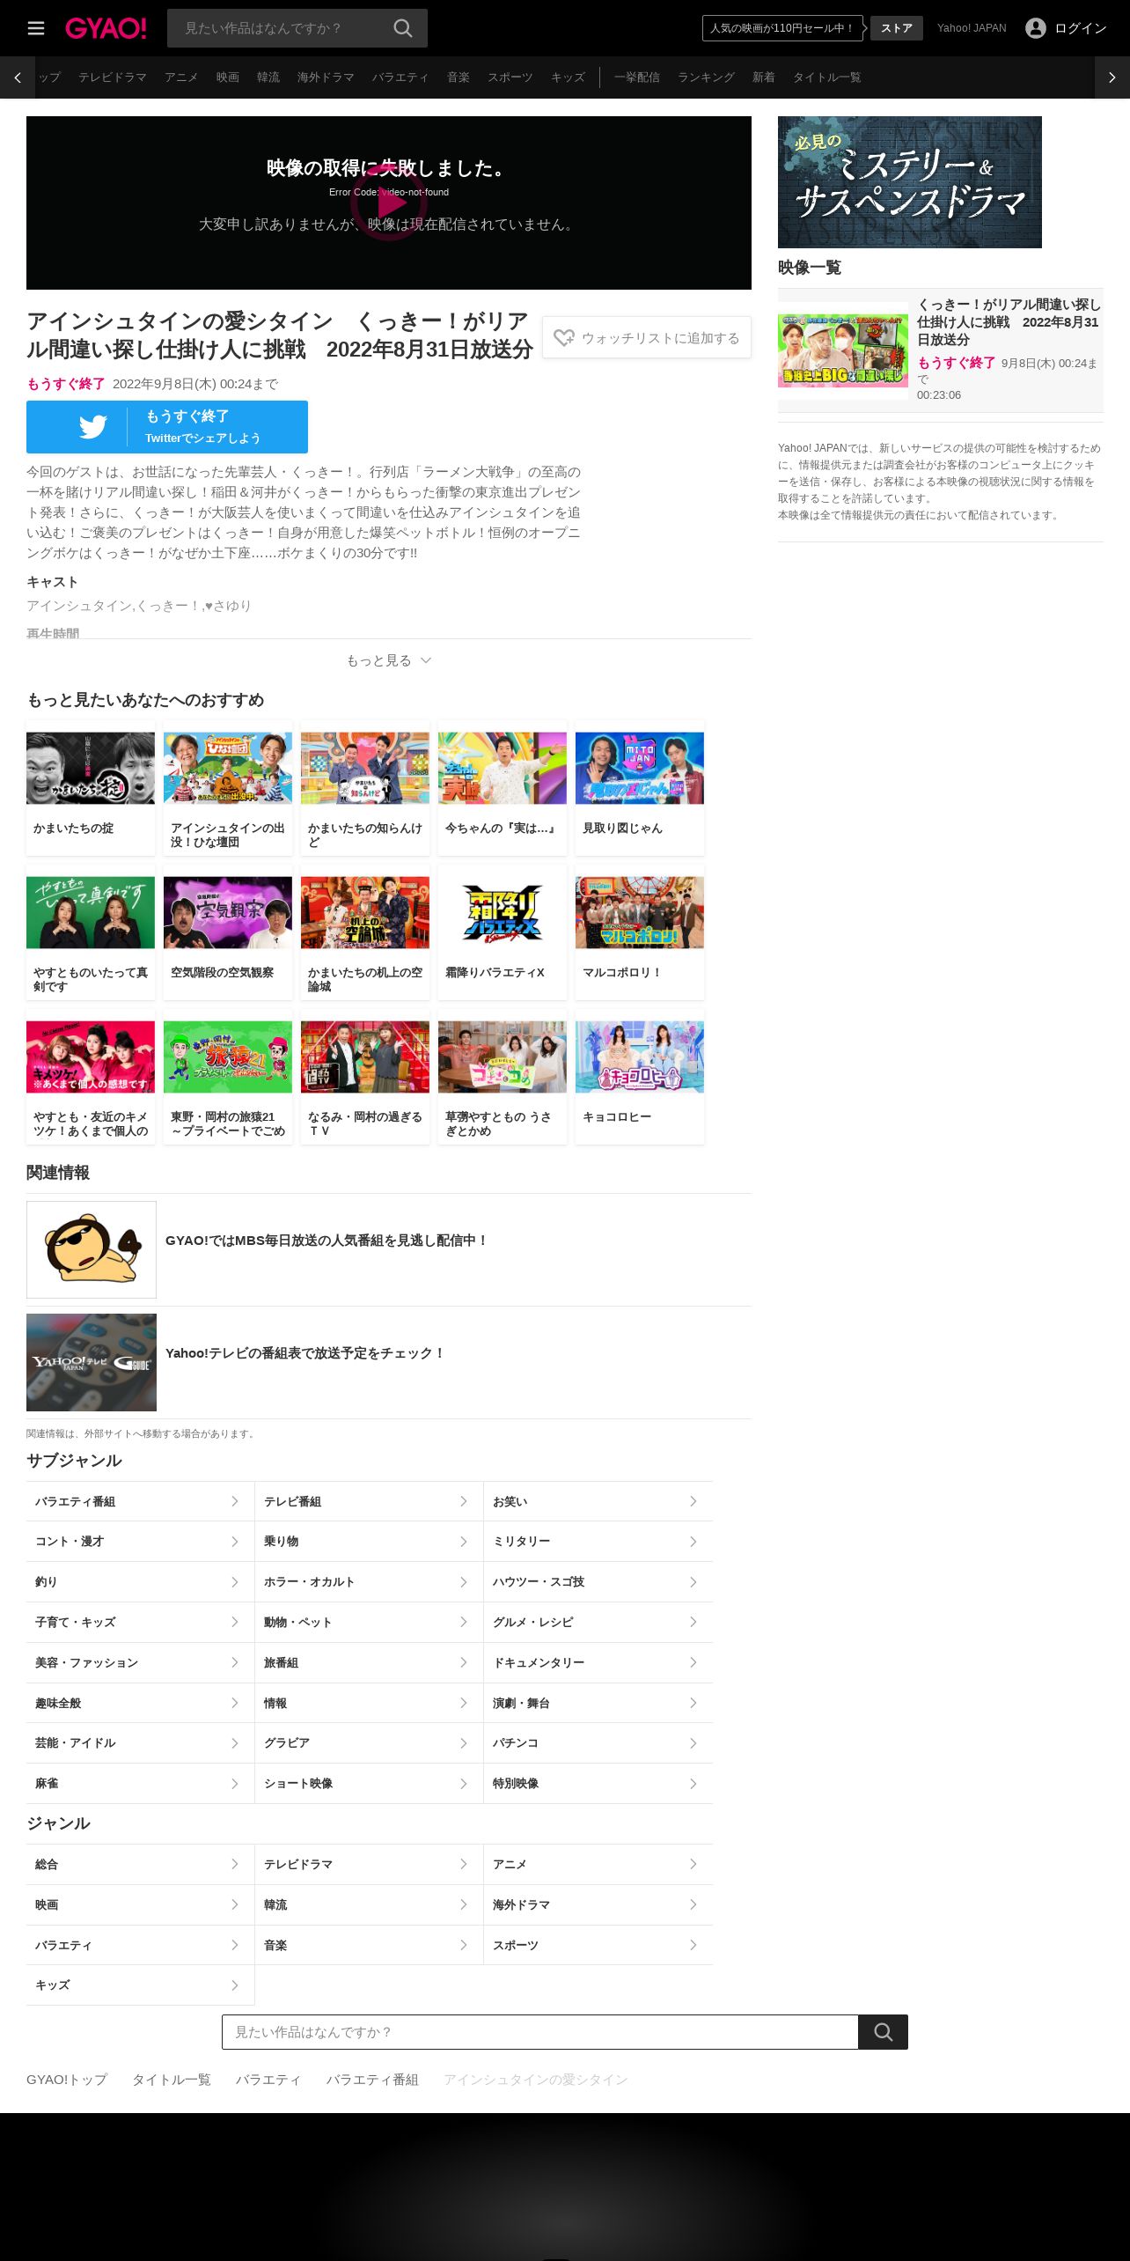Open 霜降りバラエティX recommendation thumbnail

coord(503,912)
